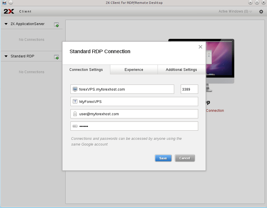Click the 2X app icon in title bar
Image resolution: width=267 pixels, height=208 pixels.
coord(4,2)
